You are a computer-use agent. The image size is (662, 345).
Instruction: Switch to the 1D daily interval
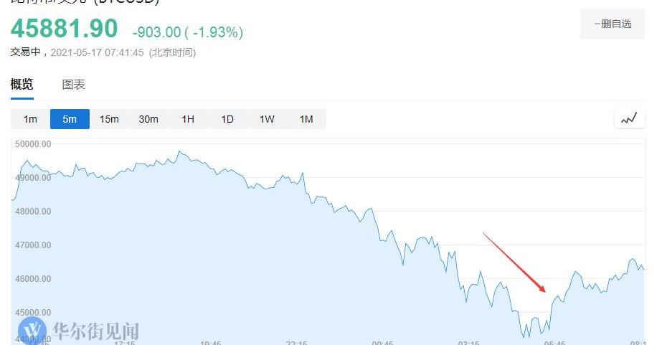point(227,119)
